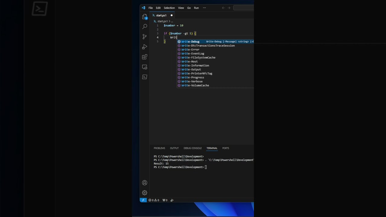Click line number 1 in the gutter
The width and height of the screenshot is (386, 217).
tap(157, 26)
